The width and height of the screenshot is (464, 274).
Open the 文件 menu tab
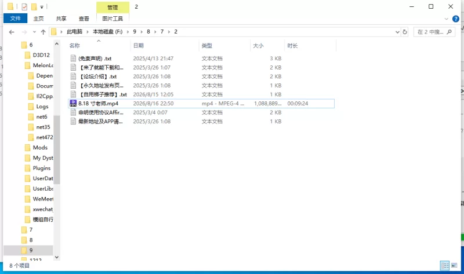pyautogui.click(x=16, y=19)
